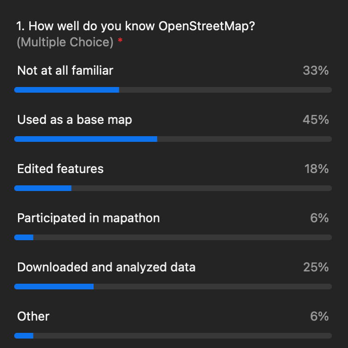348x348 pixels.
Task: Click the 25% result value
Action: point(316,267)
